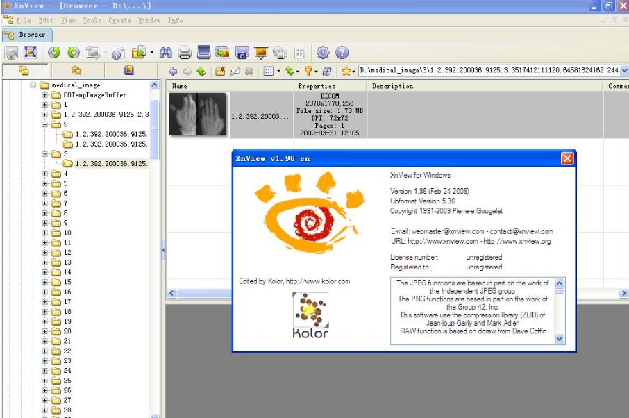The image size is (629, 418).
Task: Open the View menu
Action: pos(68,20)
